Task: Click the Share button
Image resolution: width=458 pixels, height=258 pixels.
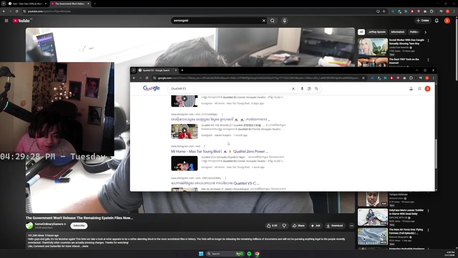Action: tap(298, 225)
